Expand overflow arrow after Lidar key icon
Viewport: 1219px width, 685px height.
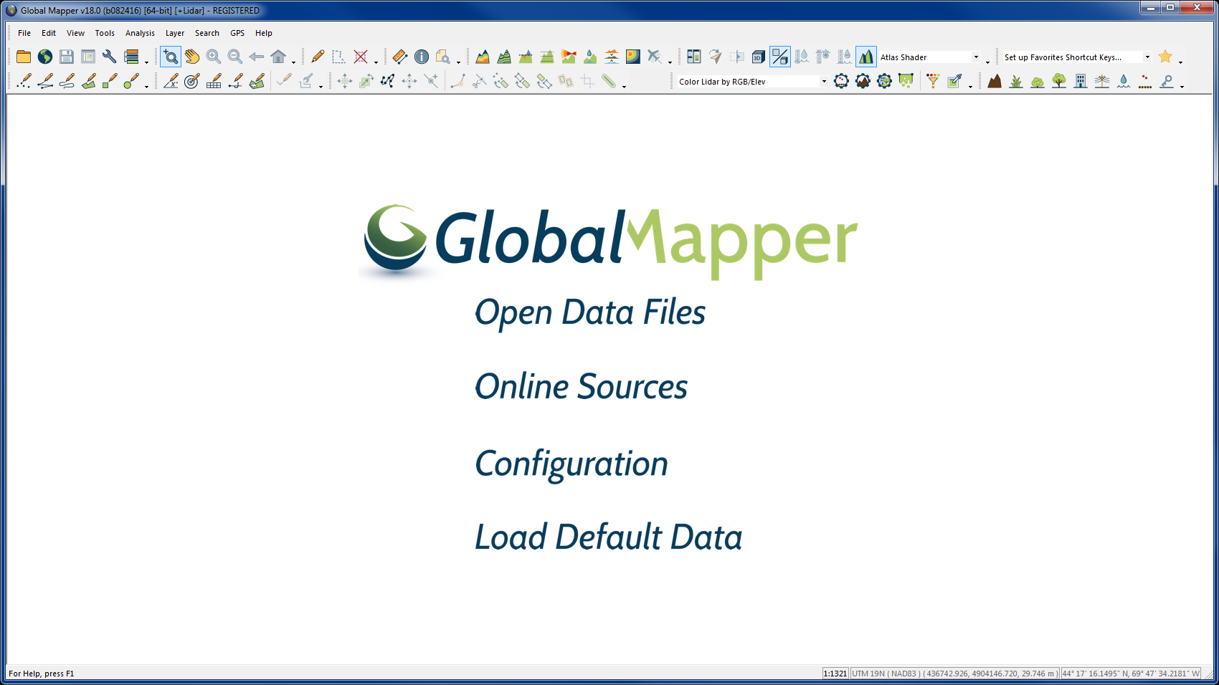click(1182, 86)
